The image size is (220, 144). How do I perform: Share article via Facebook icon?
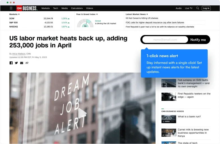click(11, 63)
